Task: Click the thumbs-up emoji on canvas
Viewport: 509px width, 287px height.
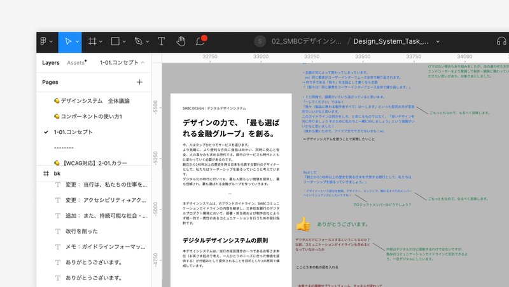Action: pos(303,224)
